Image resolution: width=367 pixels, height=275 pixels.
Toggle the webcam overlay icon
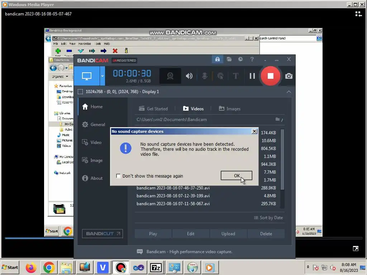(170, 76)
